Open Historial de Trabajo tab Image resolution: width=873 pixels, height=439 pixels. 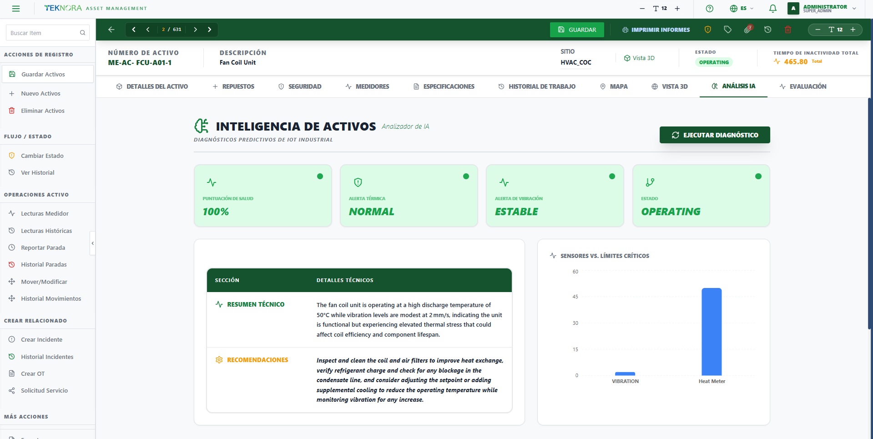click(537, 86)
